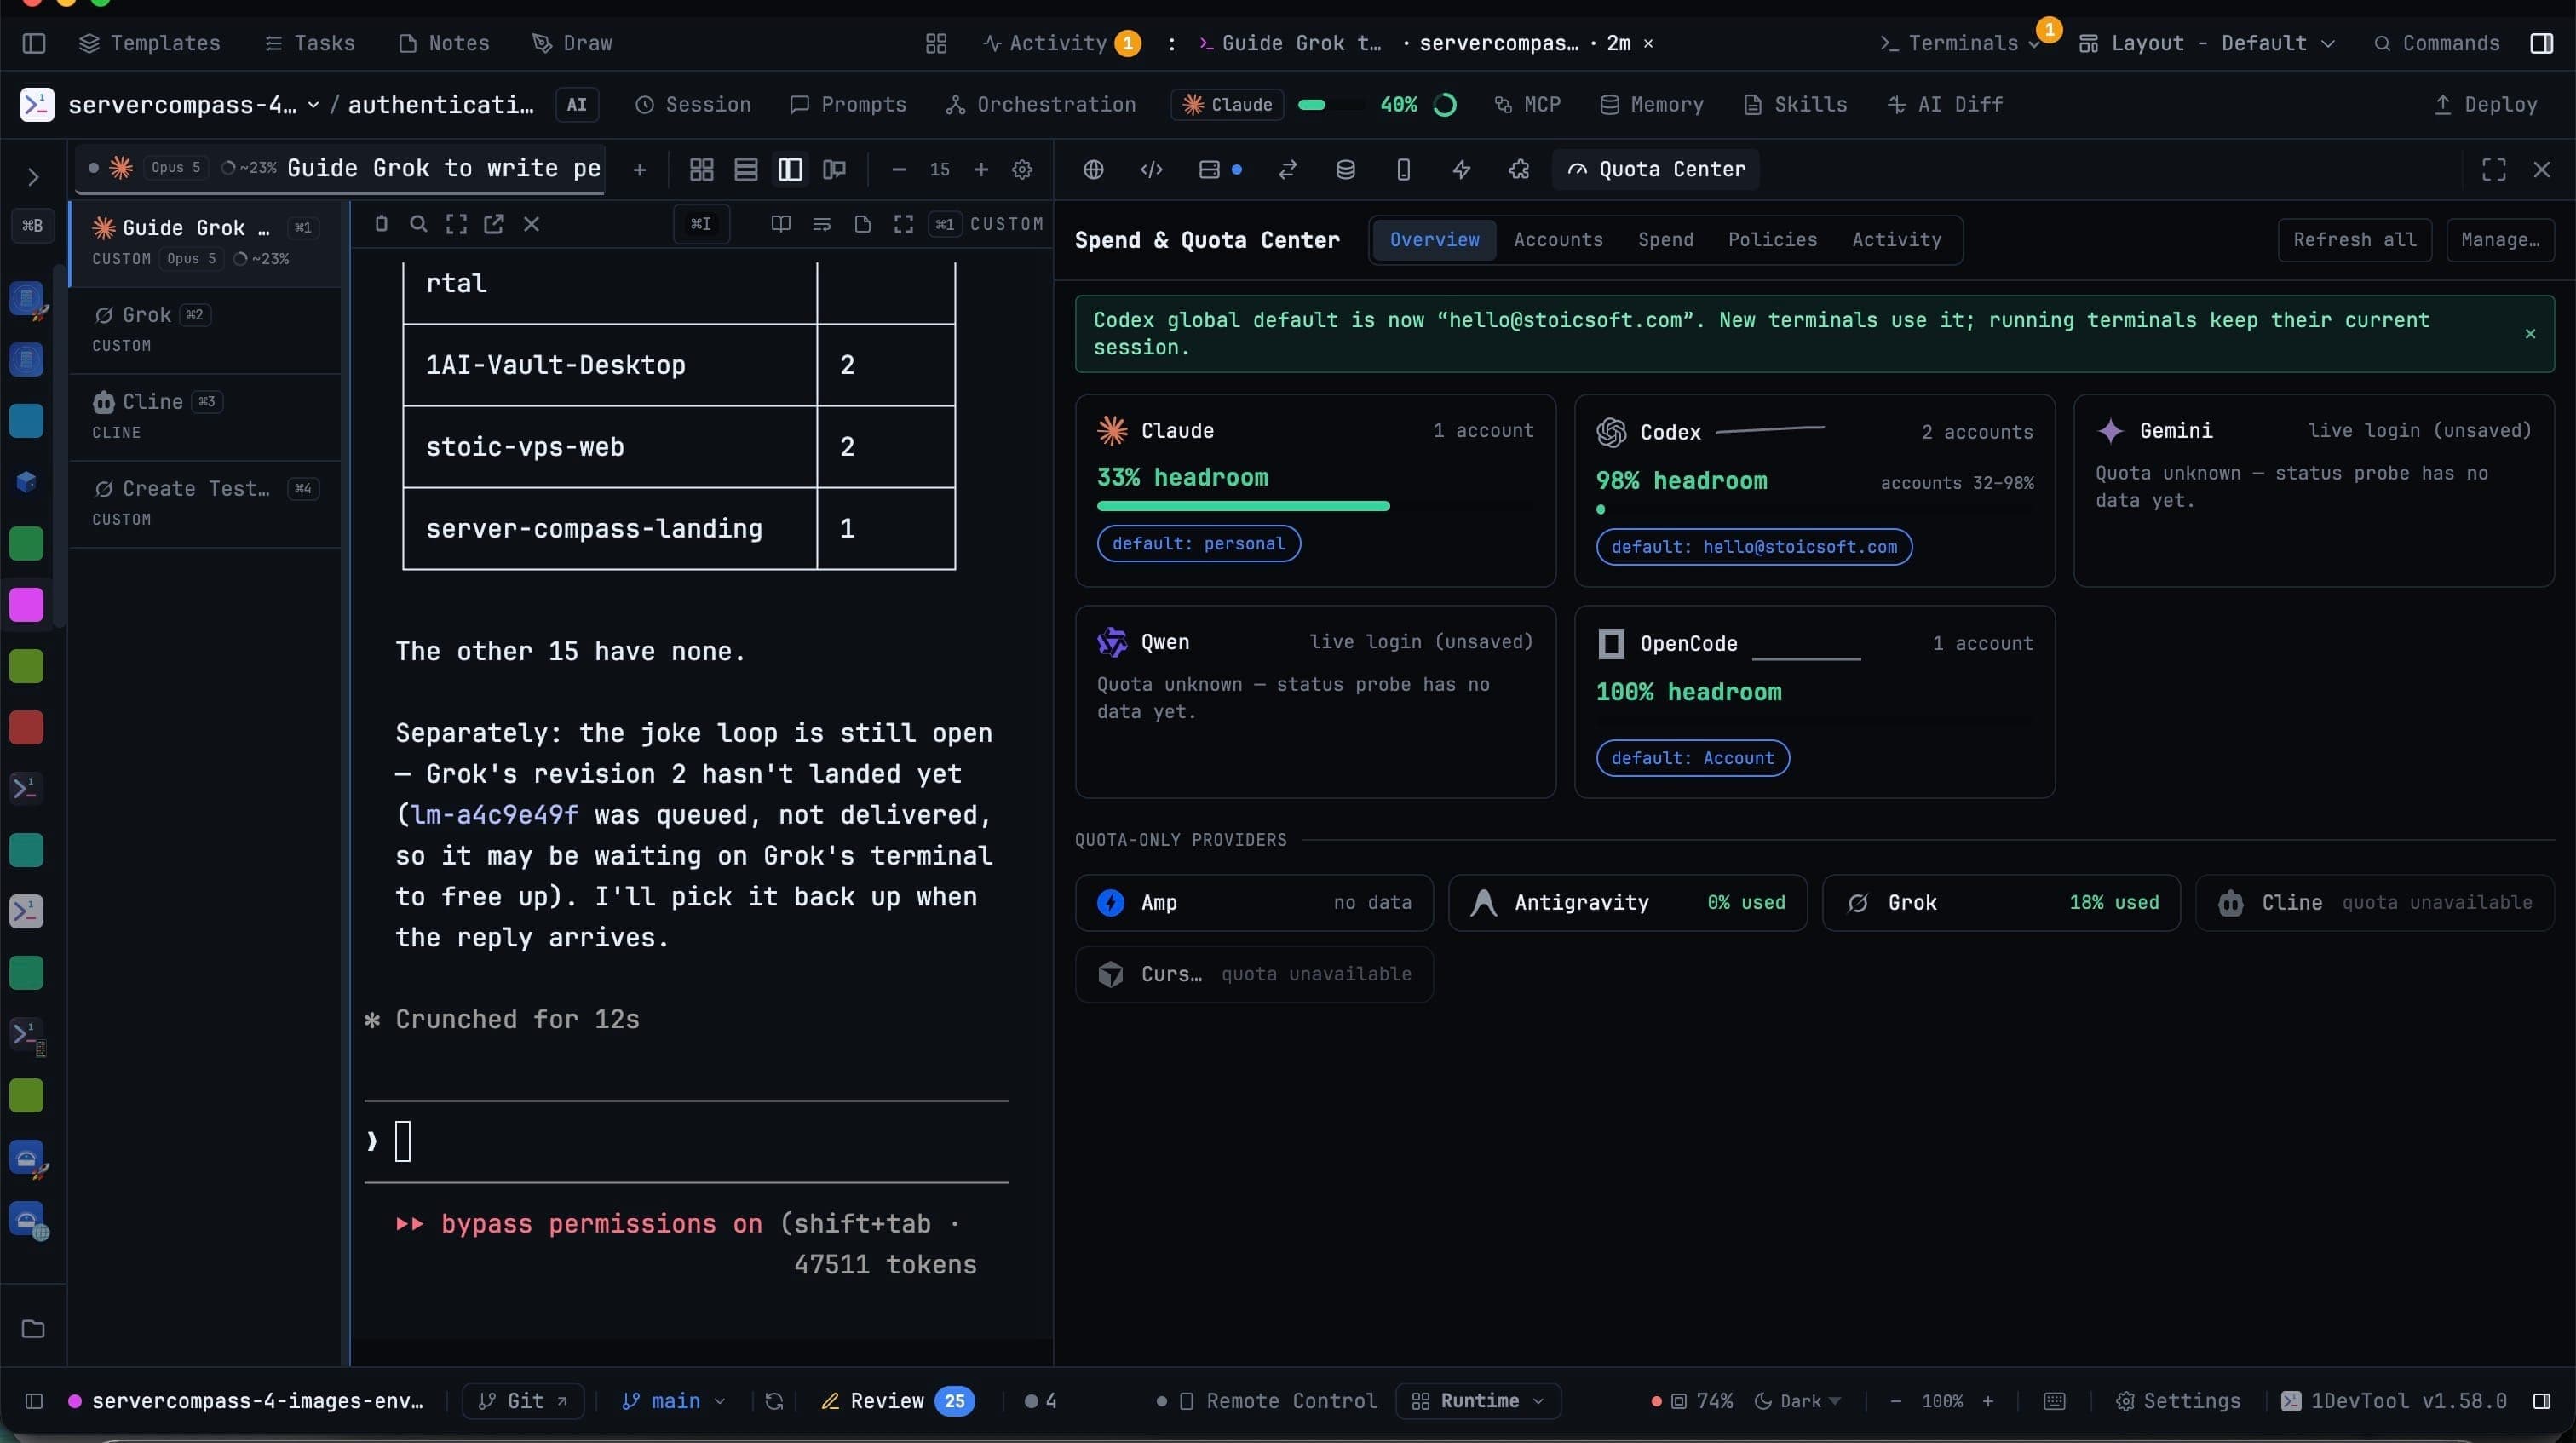This screenshot has height=1443, width=2576.
Task: Open the Tasks menu
Action: click(x=310, y=43)
